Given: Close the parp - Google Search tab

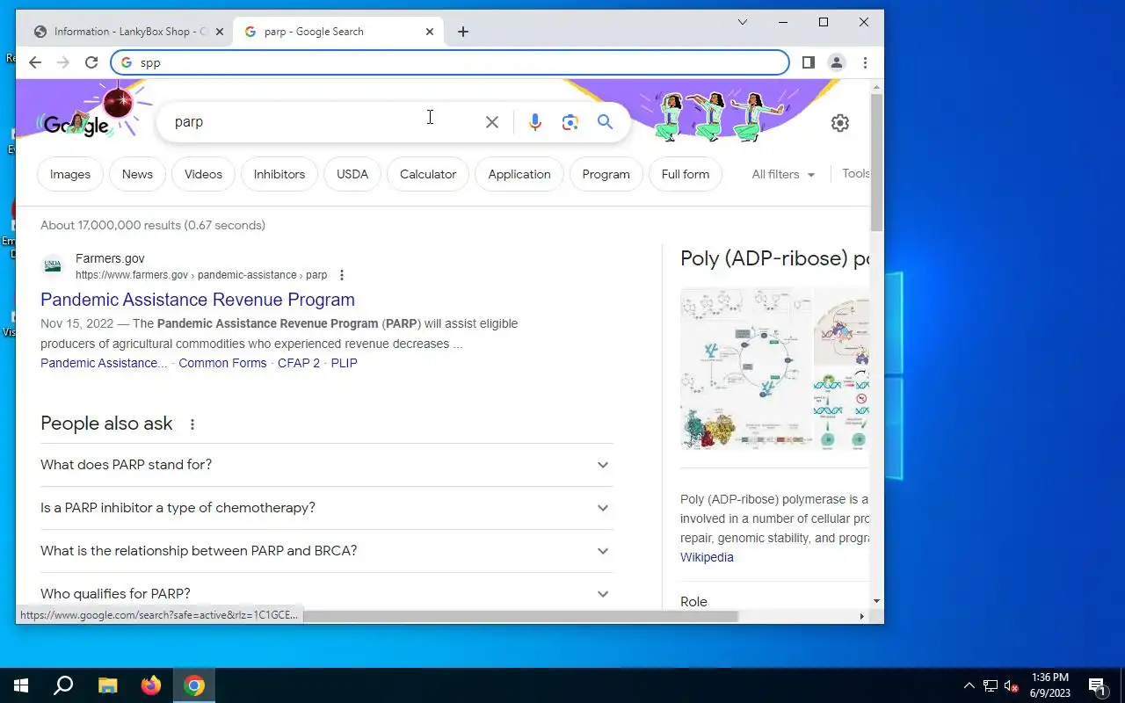Looking at the screenshot, I should click(x=430, y=32).
